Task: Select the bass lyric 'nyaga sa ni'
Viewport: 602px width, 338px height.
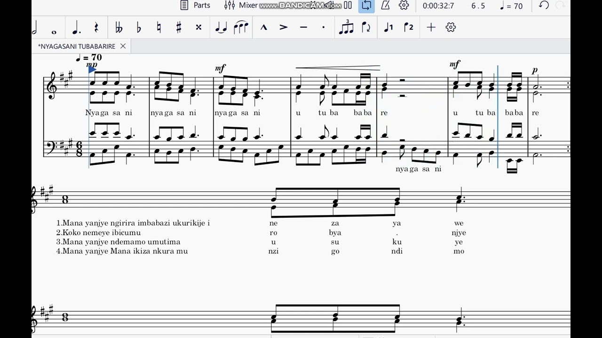Action: pos(419,169)
